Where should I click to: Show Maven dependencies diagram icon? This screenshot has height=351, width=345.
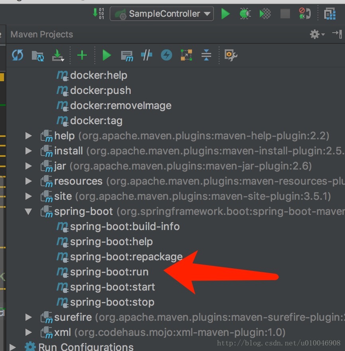pyautogui.click(x=186, y=55)
